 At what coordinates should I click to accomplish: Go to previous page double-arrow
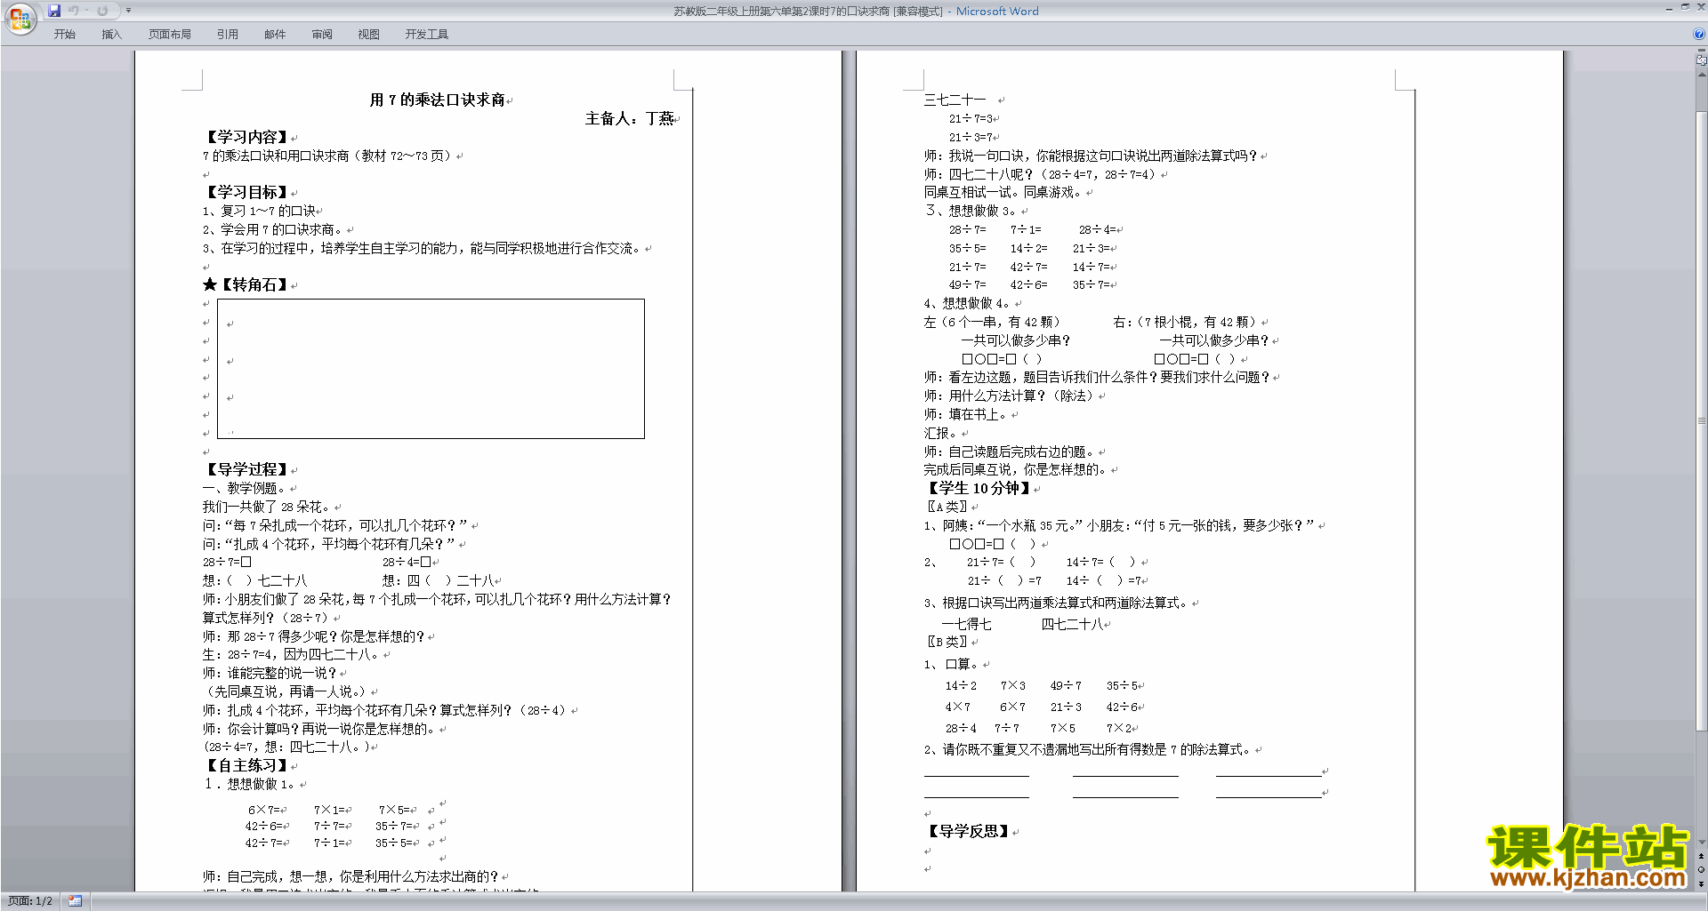point(1701,857)
